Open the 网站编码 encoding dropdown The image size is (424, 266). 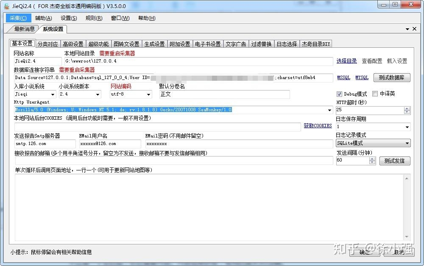(x=149, y=94)
